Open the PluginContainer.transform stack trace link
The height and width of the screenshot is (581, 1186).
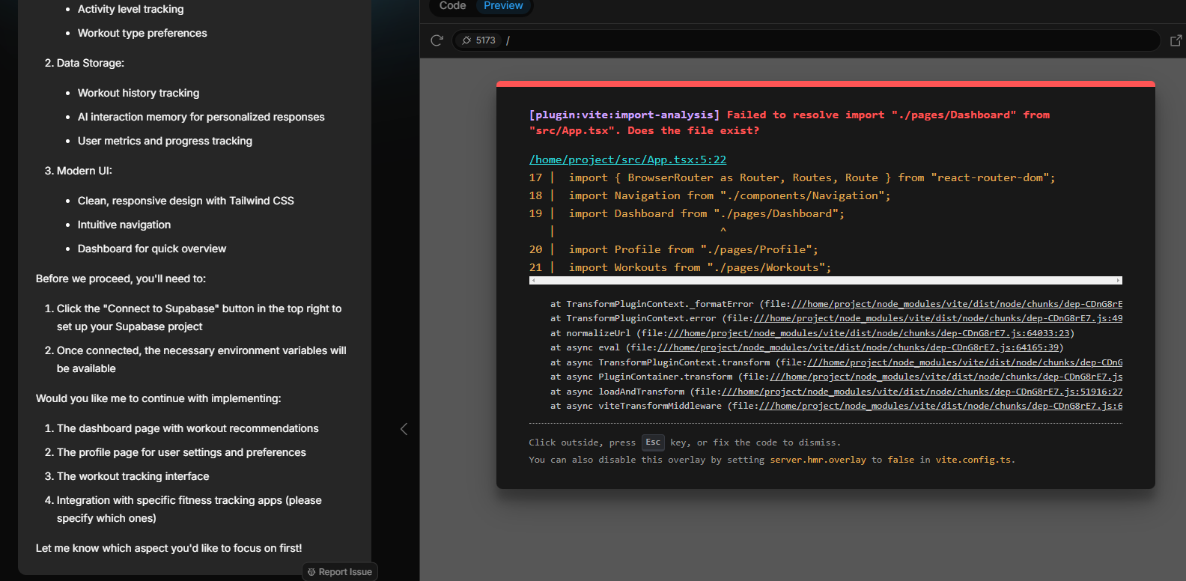946,377
